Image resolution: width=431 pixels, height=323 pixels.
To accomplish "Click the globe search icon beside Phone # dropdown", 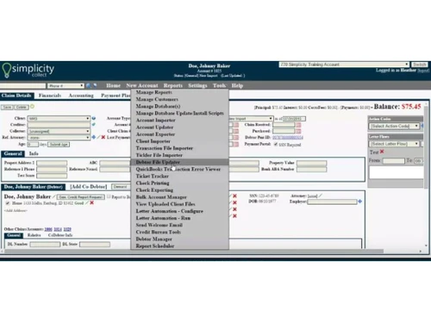I will (88, 85).
